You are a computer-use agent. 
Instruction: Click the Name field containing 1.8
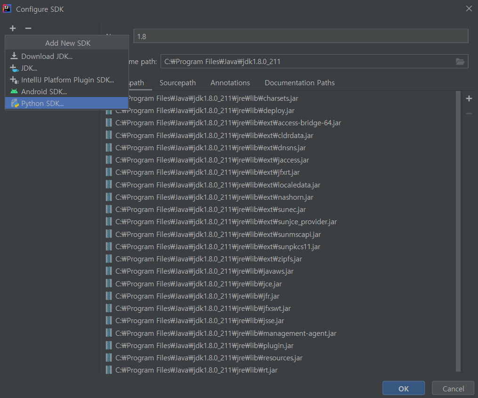pos(300,36)
